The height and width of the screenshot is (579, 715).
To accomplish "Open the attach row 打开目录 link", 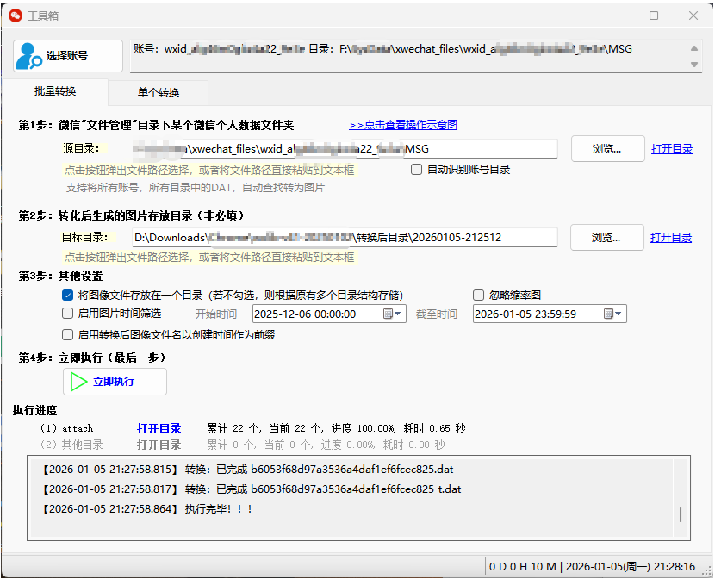I will (x=159, y=428).
